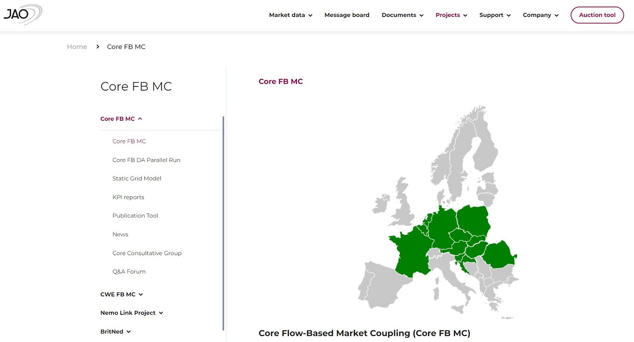Open the Static Grid Model page
634x342 pixels.
pyautogui.click(x=137, y=178)
